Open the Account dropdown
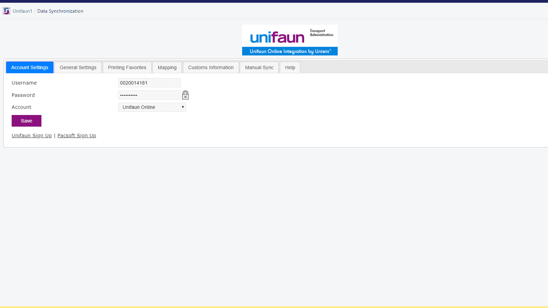Viewport: 548px width, 308px height. [x=152, y=107]
